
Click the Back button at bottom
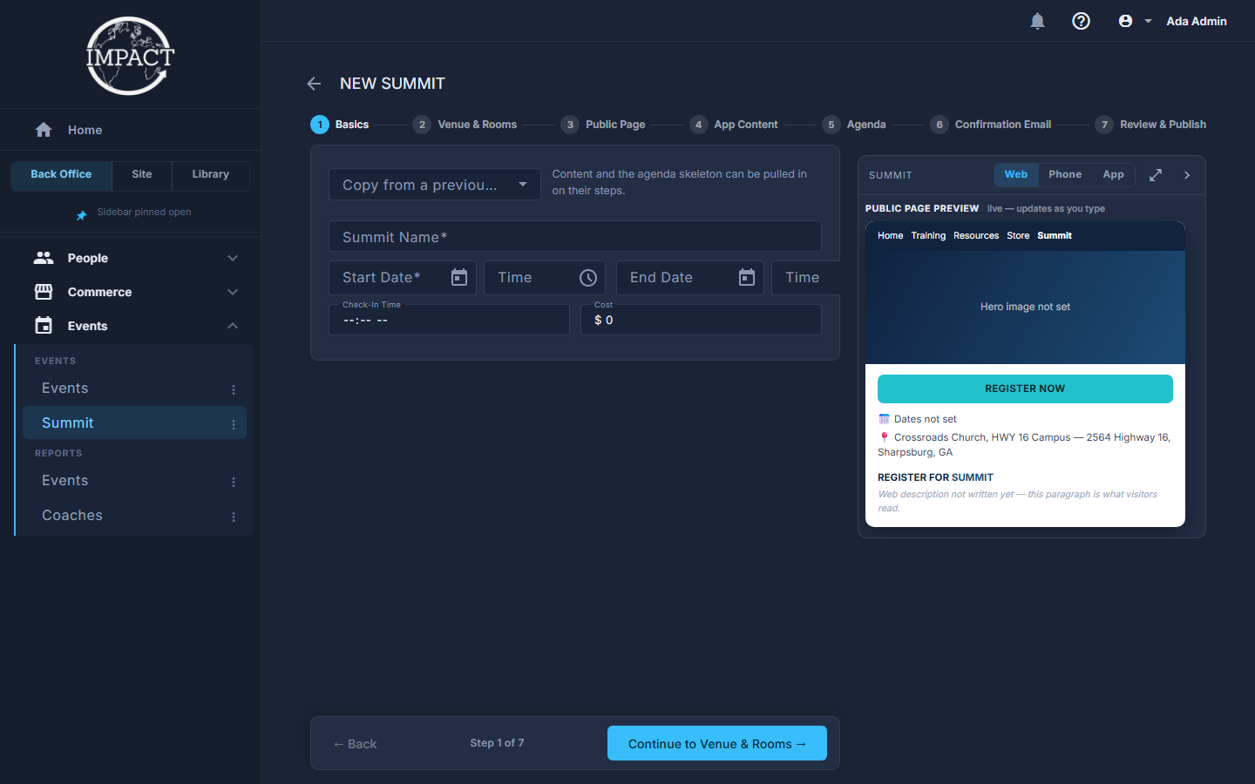click(x=355, y=744)
